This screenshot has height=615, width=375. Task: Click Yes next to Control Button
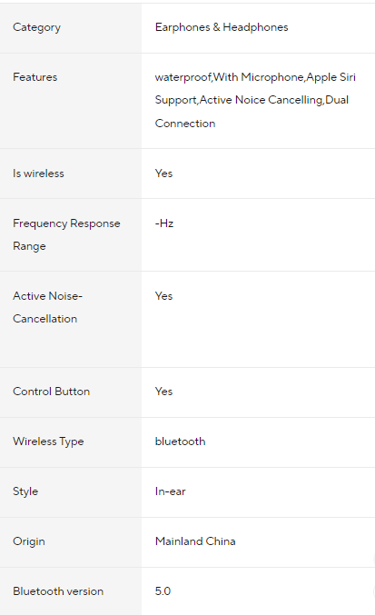(163, 392)
